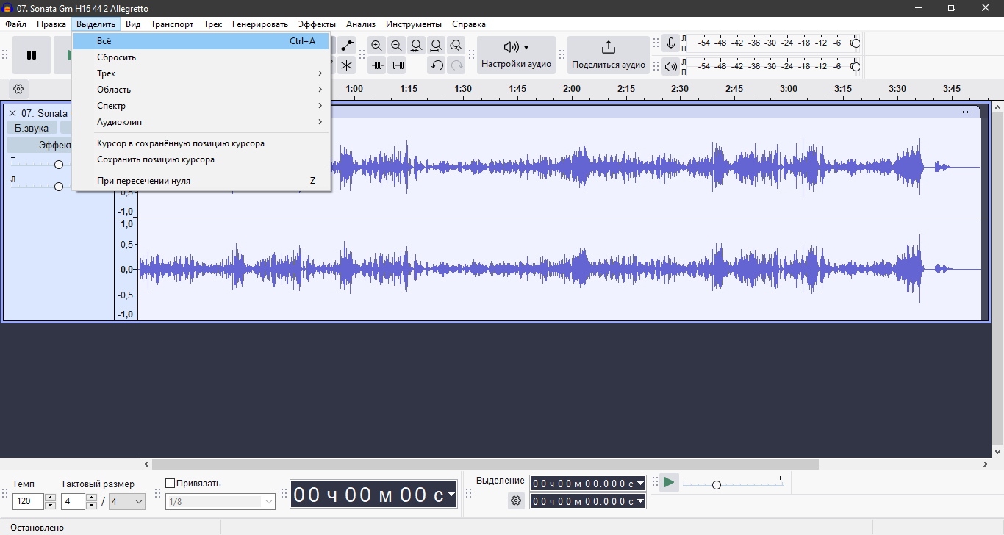Click Play-at-speed green play icon
This screenshot has width=1004, height=535.
[669, 482]
